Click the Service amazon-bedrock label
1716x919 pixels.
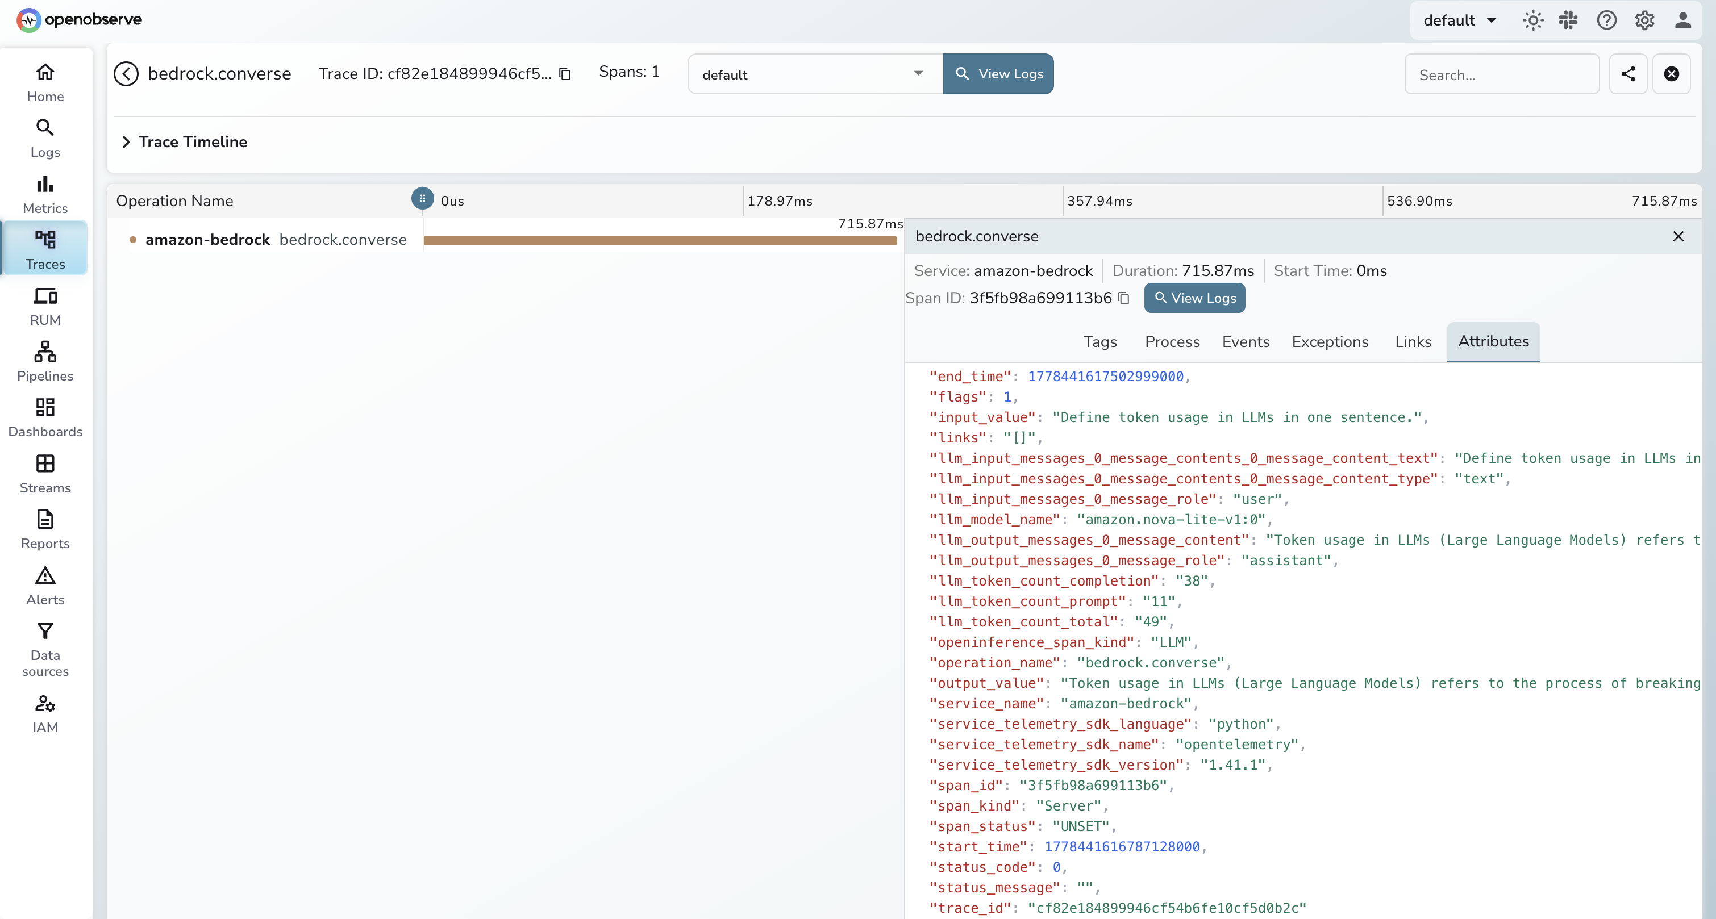point(1003,271)
